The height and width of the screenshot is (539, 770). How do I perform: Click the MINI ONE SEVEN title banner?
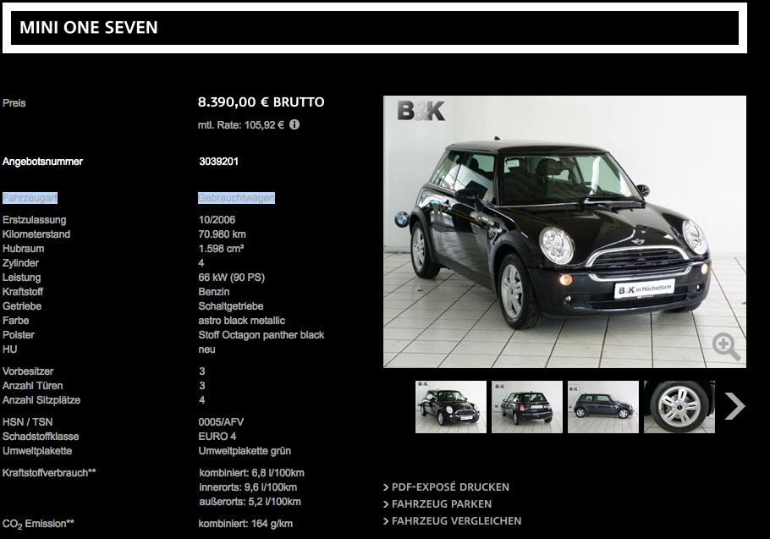point(375,28)
